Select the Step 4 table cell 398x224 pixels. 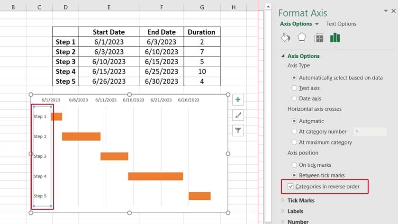tap(65, 72)
